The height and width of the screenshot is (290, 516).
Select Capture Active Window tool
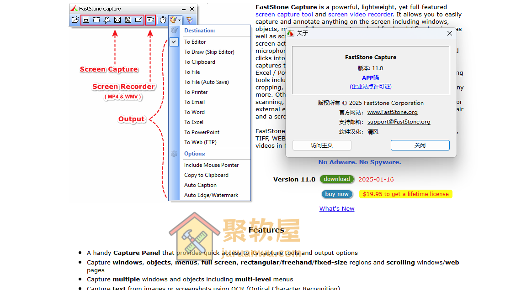(86, 20)
